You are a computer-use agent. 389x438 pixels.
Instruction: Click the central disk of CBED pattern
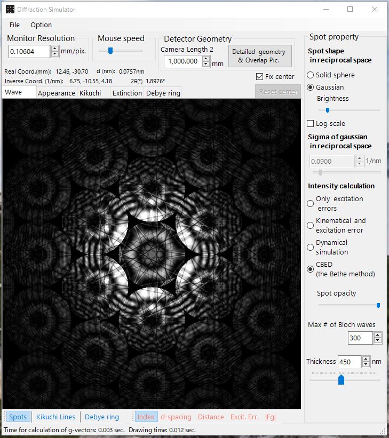click(152, 253)
